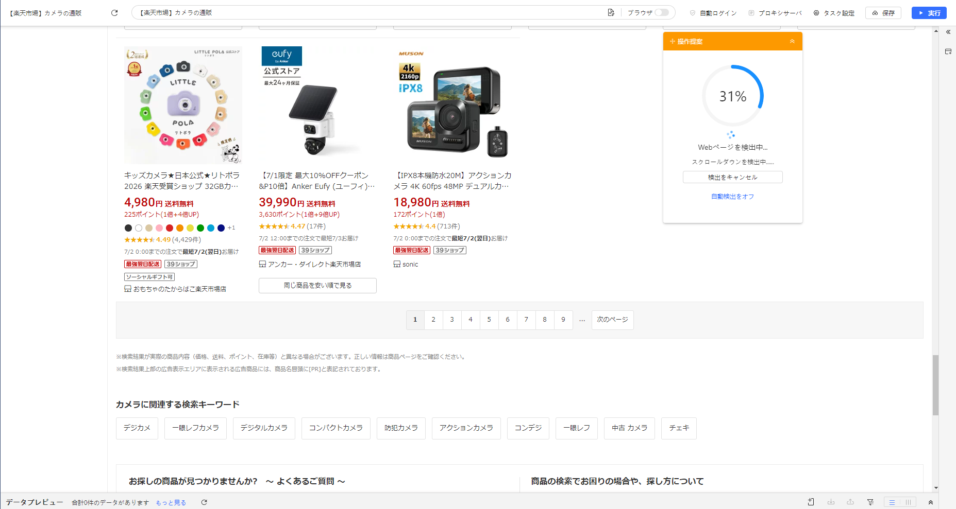Click the page edit icon in address bar

[x=611, y=13]
